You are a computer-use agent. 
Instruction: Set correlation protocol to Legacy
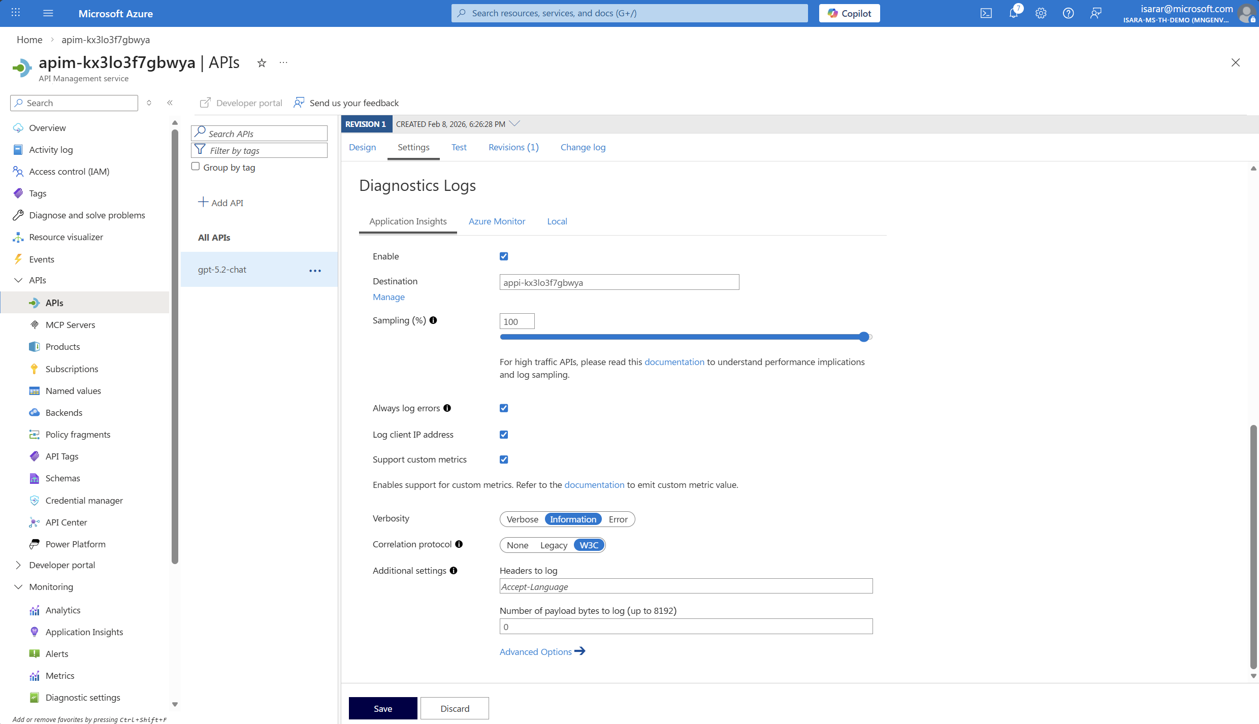pyautogui.click(x=554, y=545)
